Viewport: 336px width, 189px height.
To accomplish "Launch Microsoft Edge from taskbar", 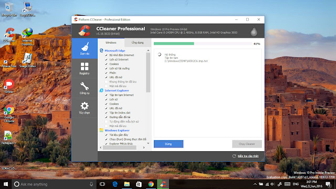I will tap(115, 184).
